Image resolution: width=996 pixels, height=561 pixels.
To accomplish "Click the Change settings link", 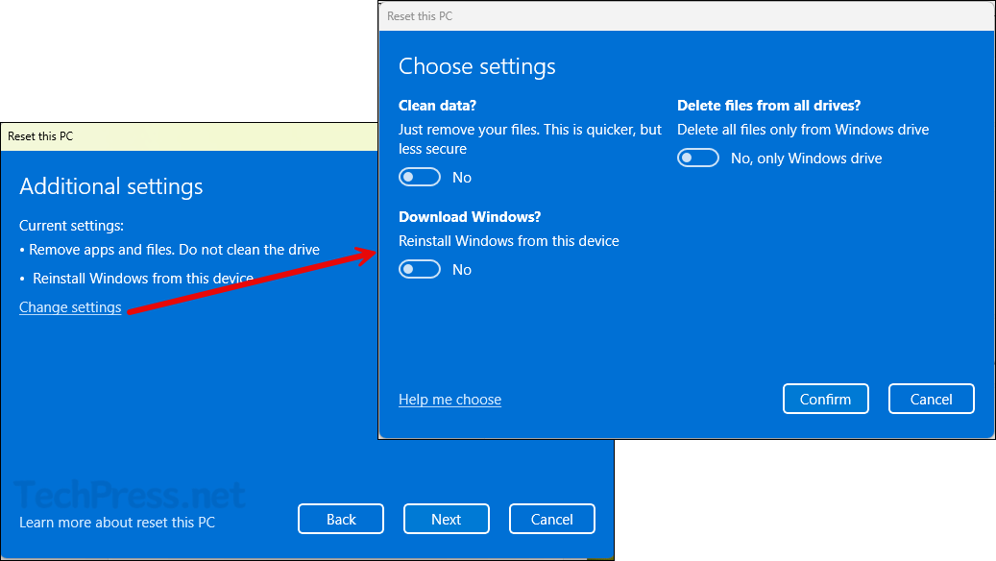I will (70, 307).
